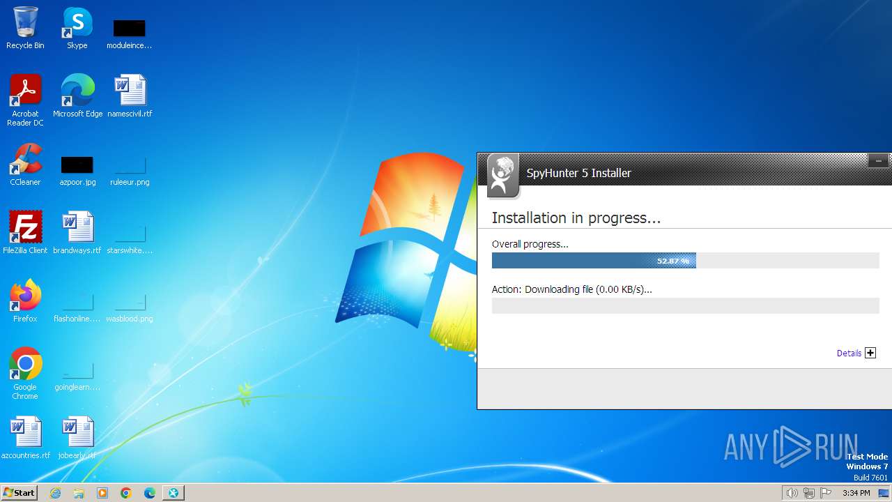Launch Google Chrome from the desktop
Image resolution: width=892 pixels, height=502 pixels.
pos(25,373)
